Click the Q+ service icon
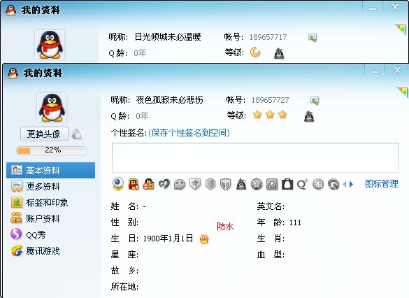This screenshot has width=409, height=298. click(x=303, y=184)
